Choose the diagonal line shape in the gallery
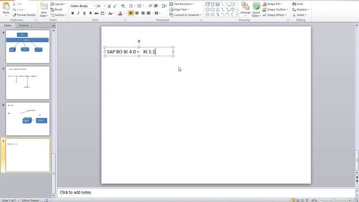 coord(223,4)
